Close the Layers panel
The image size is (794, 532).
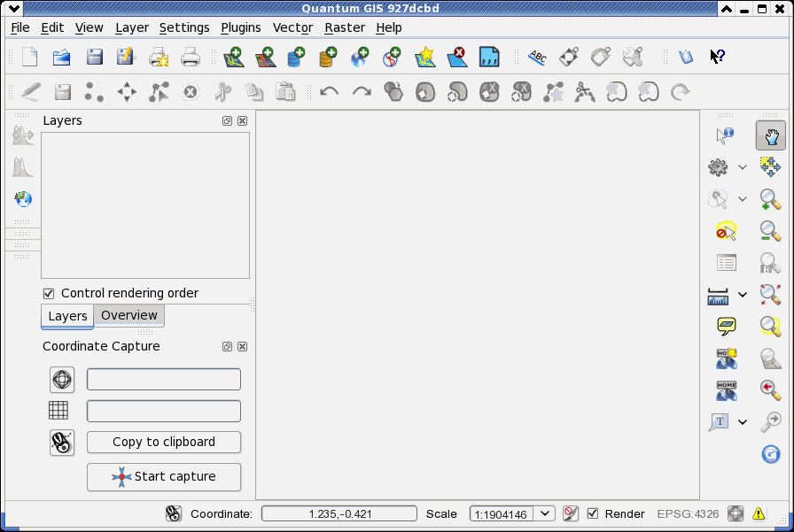pyautogui.click(x=243, y=121)
